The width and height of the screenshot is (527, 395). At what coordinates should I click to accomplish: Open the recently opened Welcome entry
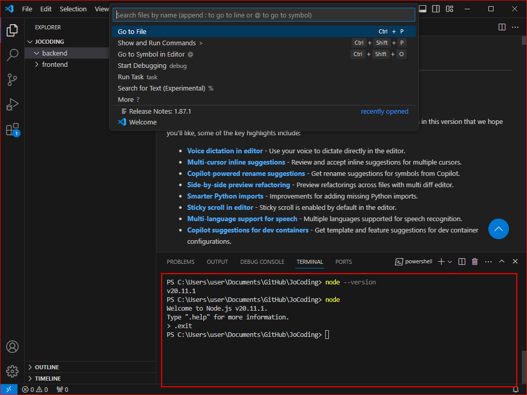[x=264, y=122]
